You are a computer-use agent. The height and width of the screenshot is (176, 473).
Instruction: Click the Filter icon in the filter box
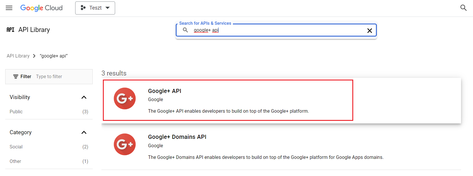[x=16, y=77]
